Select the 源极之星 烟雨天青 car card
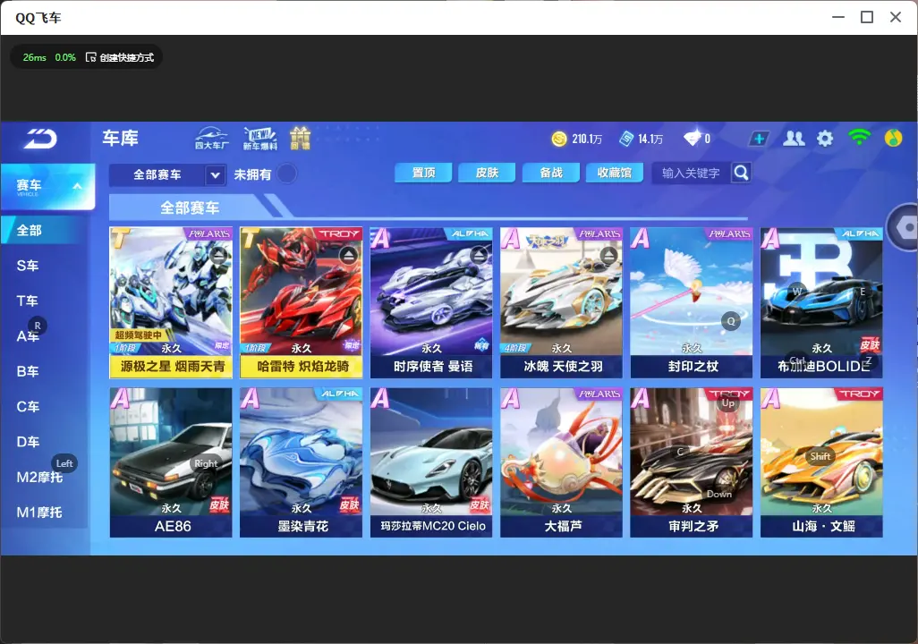 tap(171, 302)
